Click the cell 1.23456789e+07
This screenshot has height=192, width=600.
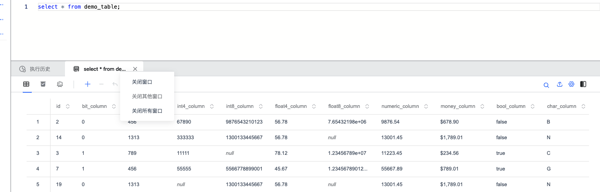click(x=347, y=153)
